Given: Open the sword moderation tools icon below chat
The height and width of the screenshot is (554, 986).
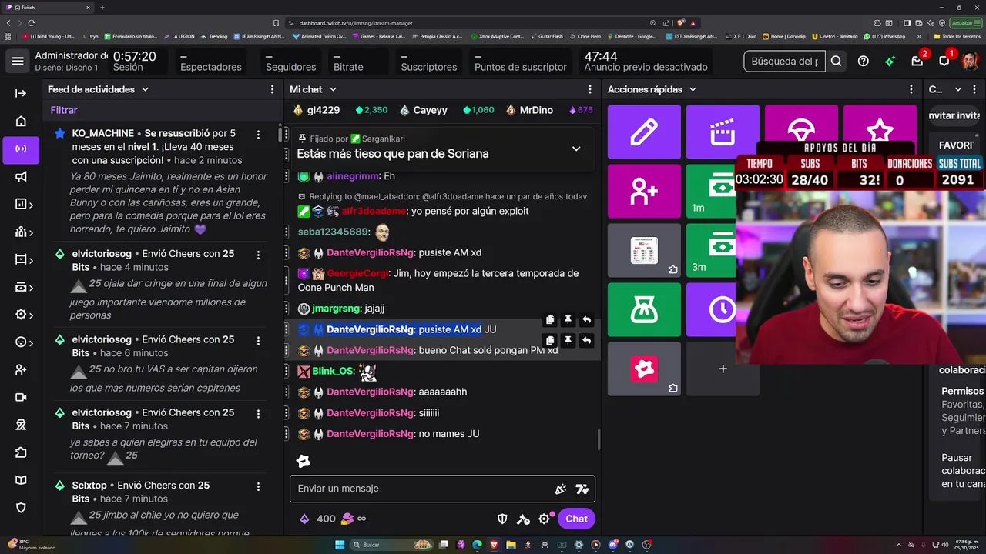Looking at the screenshot, I should tap(523, 519).
